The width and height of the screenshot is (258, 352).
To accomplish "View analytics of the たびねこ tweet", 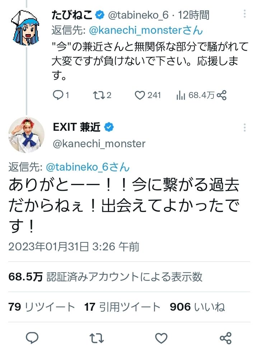I will point(180,95).
